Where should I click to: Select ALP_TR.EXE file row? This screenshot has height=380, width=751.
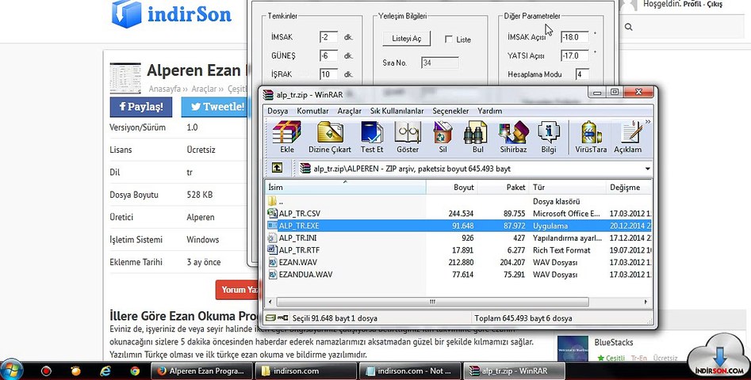coord(459,226)
